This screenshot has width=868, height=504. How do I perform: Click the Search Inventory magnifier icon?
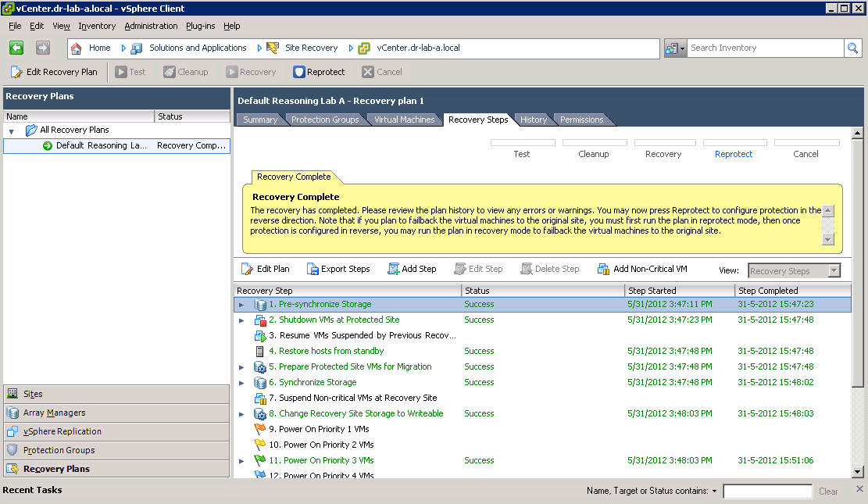(853, 48)
